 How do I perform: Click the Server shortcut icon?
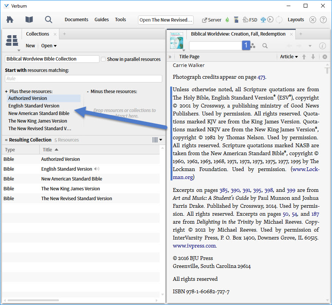(x=211, y=20)
